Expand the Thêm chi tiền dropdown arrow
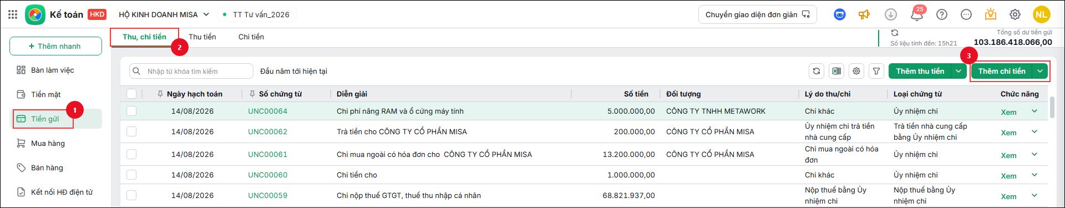This screenshot has height=208, width=1065. click(x=1041, y=71)
